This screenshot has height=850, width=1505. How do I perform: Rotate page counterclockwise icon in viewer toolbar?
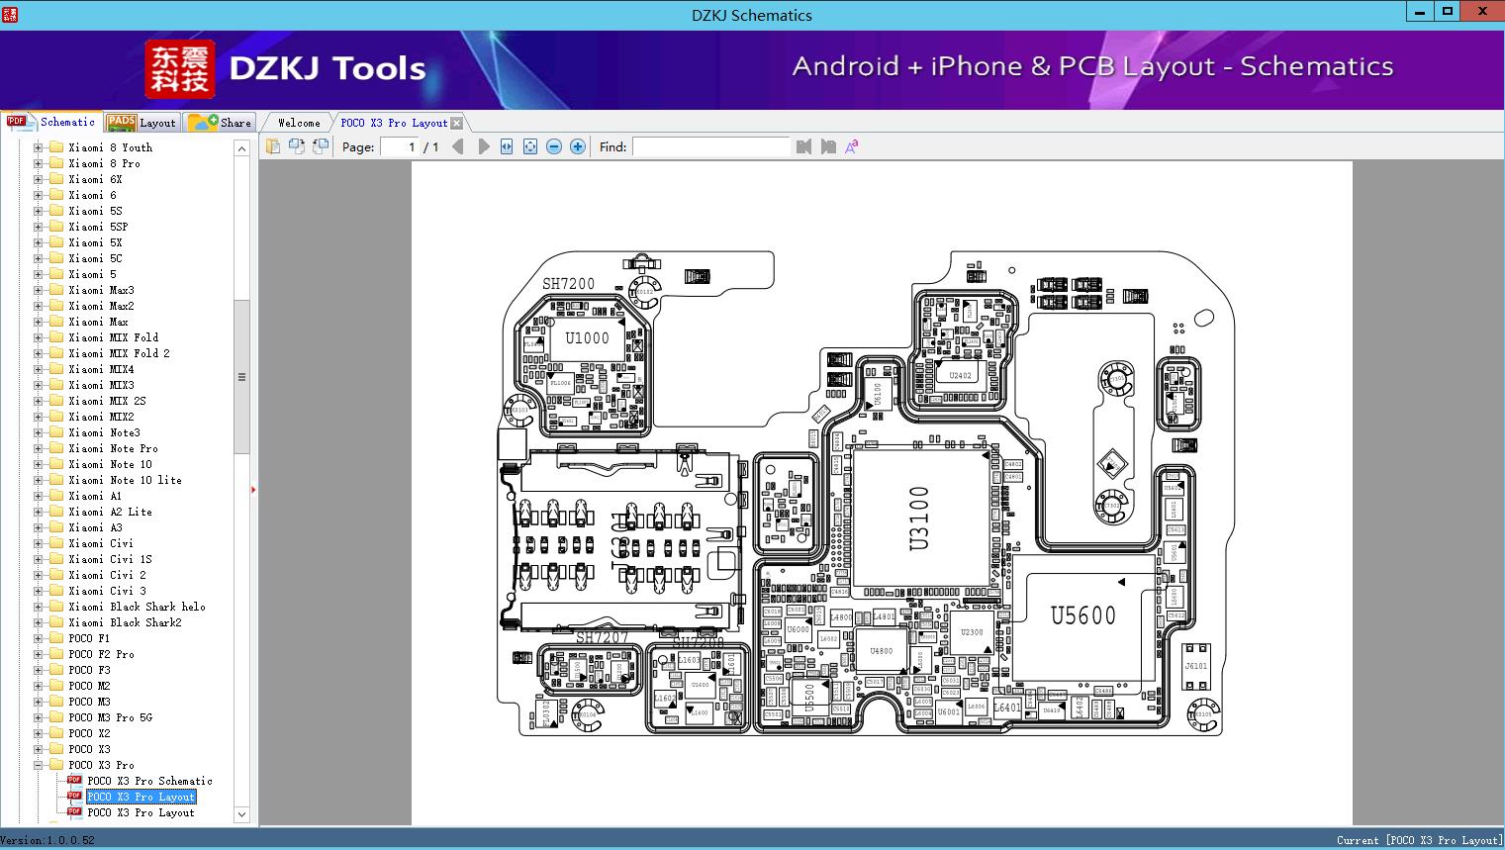[296, 146]
